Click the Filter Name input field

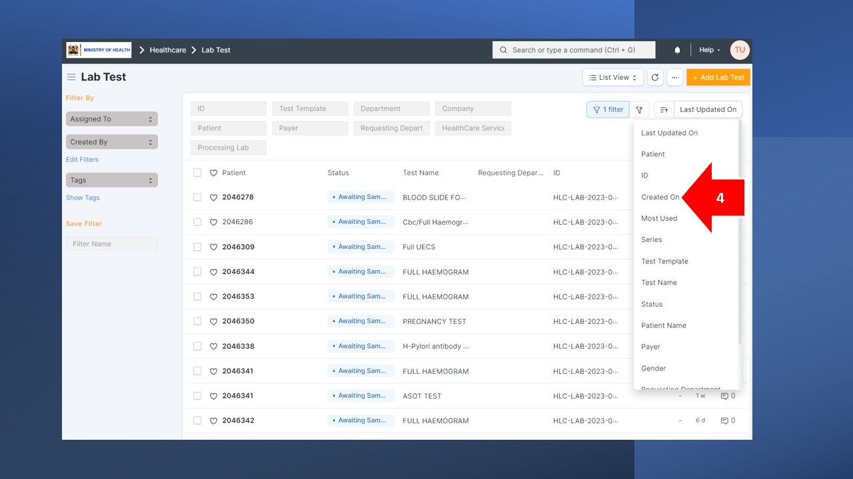pos(112,244)
